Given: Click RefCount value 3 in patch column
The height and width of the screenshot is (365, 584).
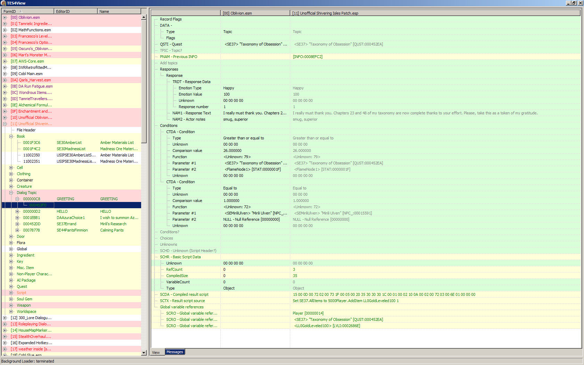Looking at the screenshot, I should tap(294, 269).
